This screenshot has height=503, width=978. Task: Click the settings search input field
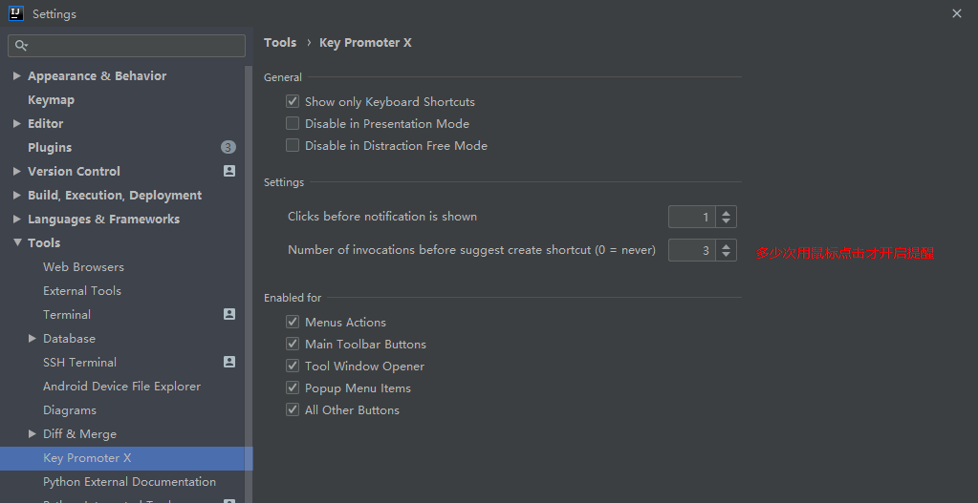(x=126, y=46)
